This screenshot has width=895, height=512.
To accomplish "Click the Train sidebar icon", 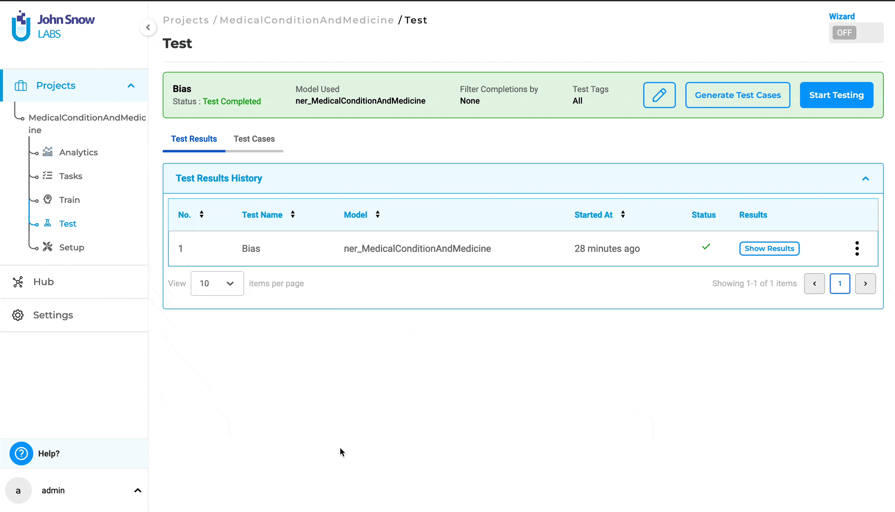I will 48,200.
